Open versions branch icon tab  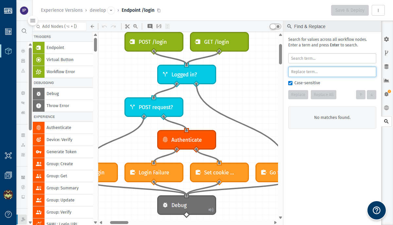tap(386, 53)
